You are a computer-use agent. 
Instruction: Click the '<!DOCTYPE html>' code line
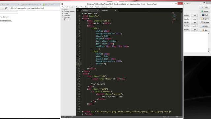point(91,13)
